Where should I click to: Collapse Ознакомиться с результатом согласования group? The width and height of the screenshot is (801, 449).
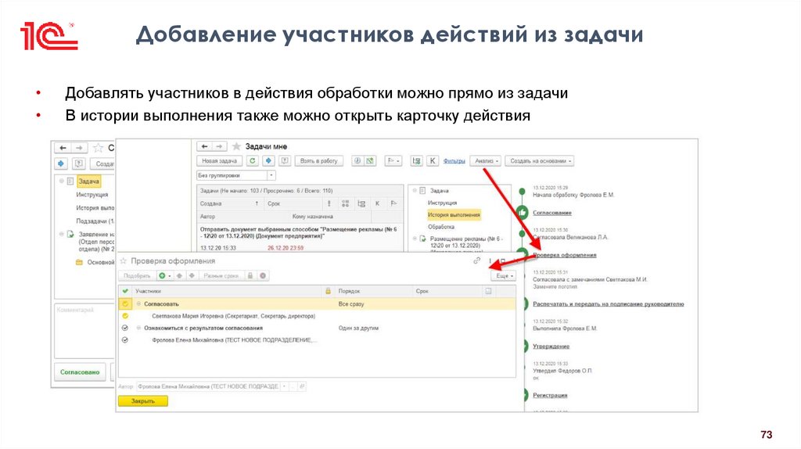coord(138,328)
